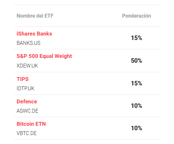Select the XDEW.UK ticker text
The image size is (174, 144).
[x=27, y=66]
